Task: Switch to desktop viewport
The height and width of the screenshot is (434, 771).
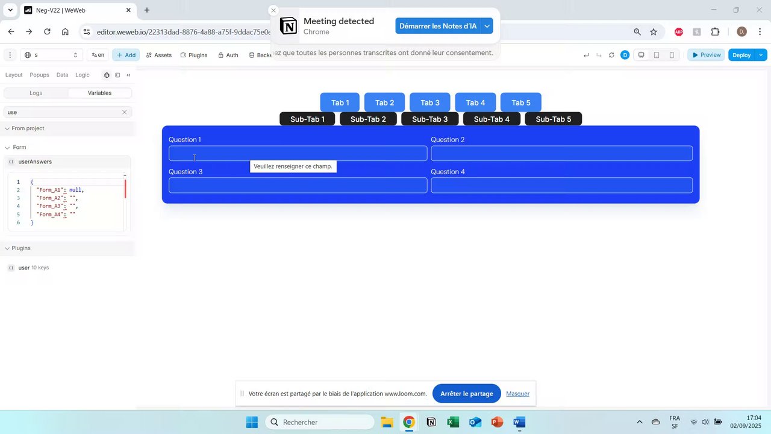Action: pyautogui.click(x=641, y=55)
